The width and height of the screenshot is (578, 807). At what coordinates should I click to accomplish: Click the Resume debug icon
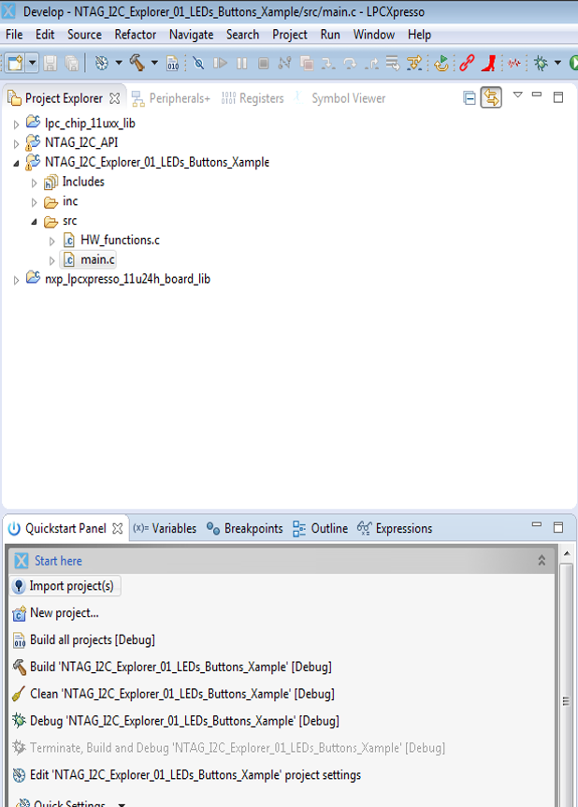[220, 64]
